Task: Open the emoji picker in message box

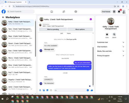Action: 88,90
